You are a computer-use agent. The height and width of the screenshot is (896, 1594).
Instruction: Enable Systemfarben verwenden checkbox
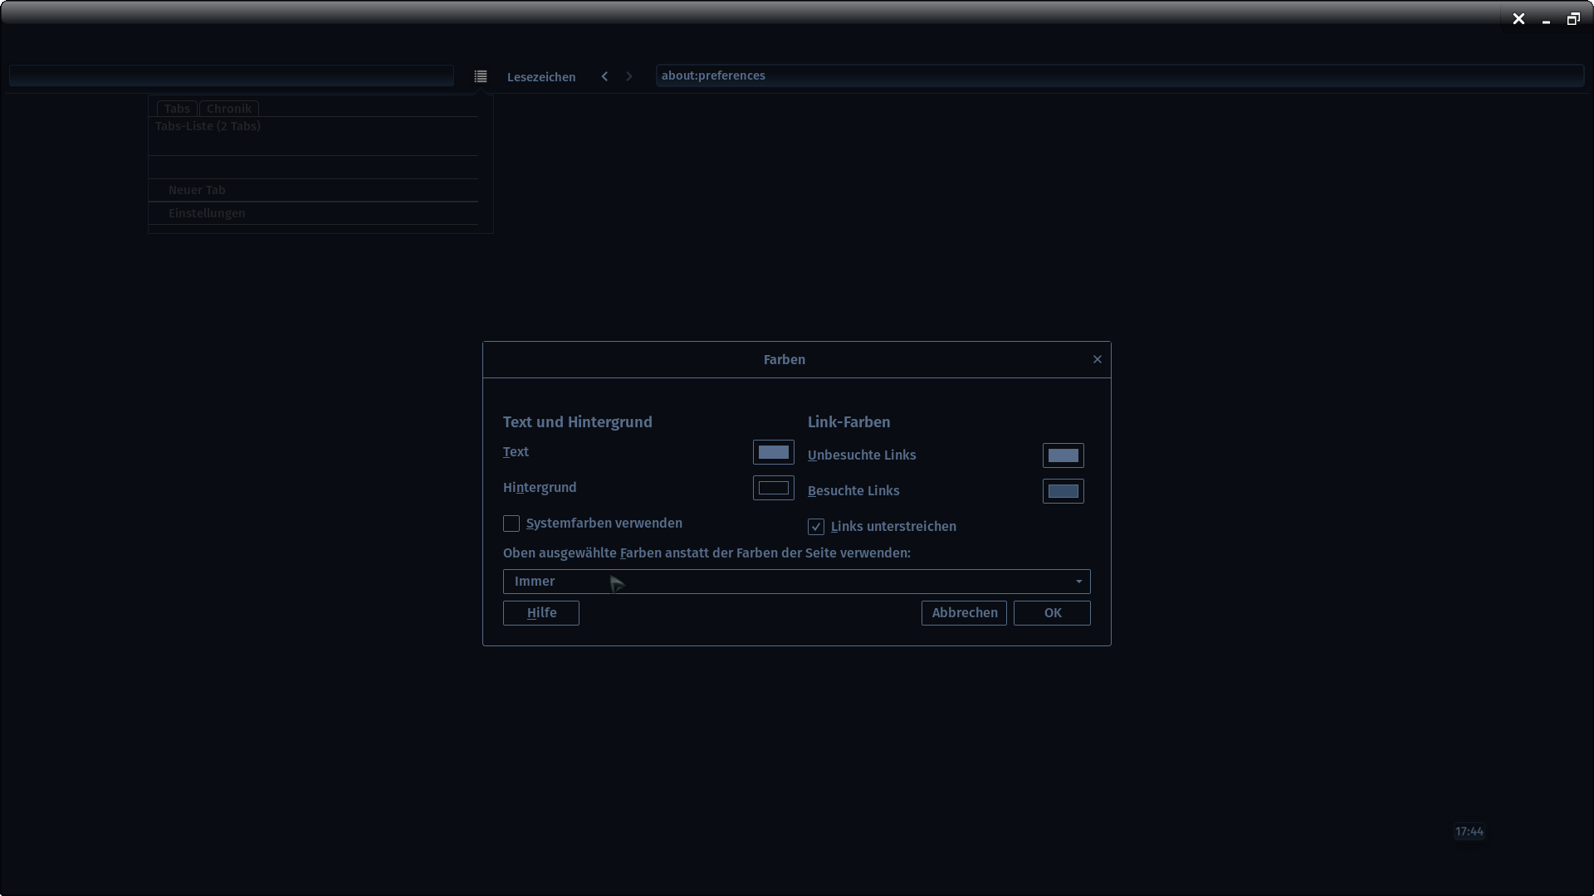[511, 523]
